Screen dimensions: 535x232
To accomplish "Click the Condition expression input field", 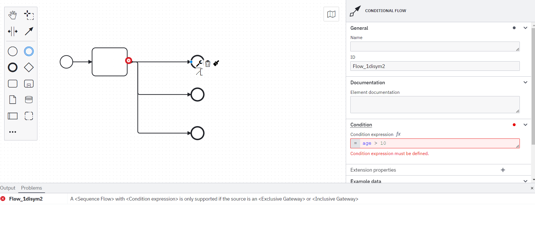I will (435, 143).
